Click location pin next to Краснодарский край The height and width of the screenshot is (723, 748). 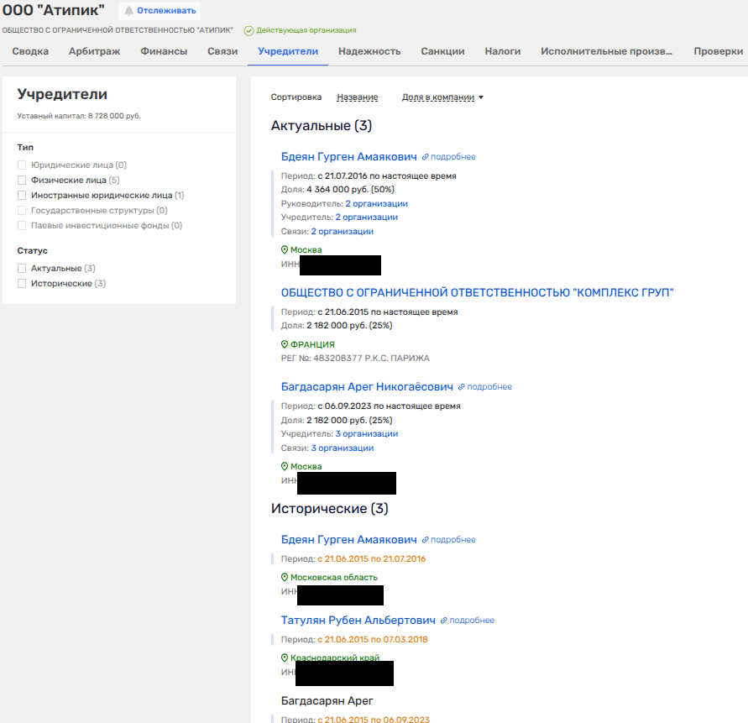click(x=285, y=658)
